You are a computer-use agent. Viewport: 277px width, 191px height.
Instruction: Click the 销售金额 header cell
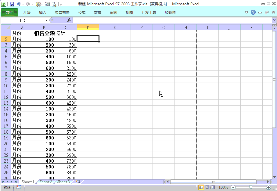point(44,33)
